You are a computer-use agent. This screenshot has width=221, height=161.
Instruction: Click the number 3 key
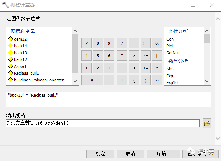[x=109, y=68]
